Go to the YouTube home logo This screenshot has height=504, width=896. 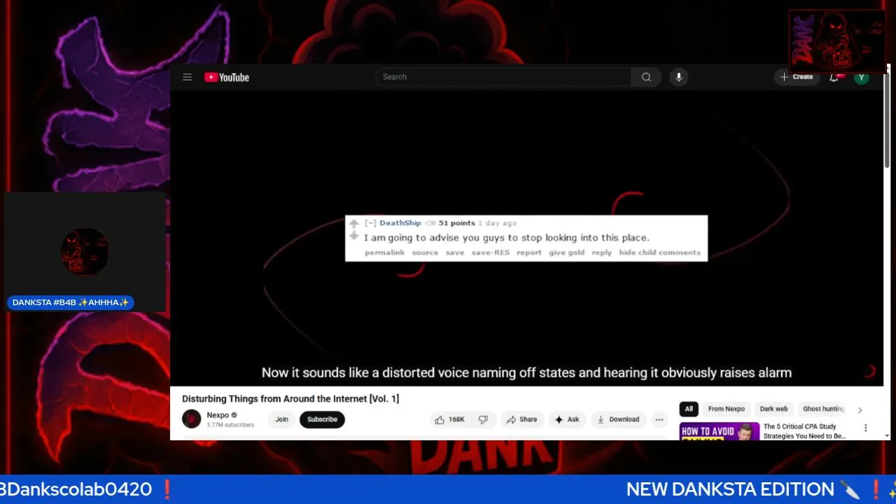(x=227, y=77)
